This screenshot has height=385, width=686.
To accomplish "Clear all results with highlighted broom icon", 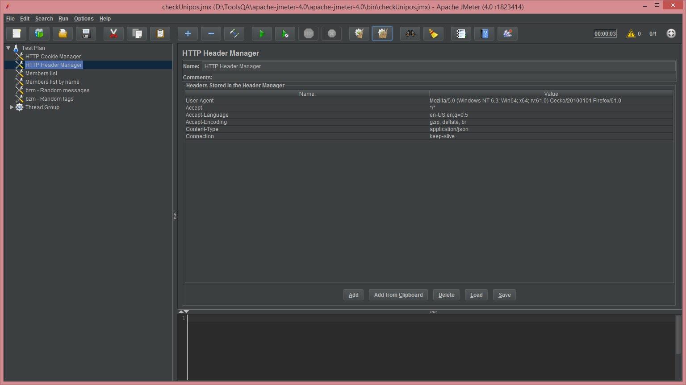I will click(383, 33).
